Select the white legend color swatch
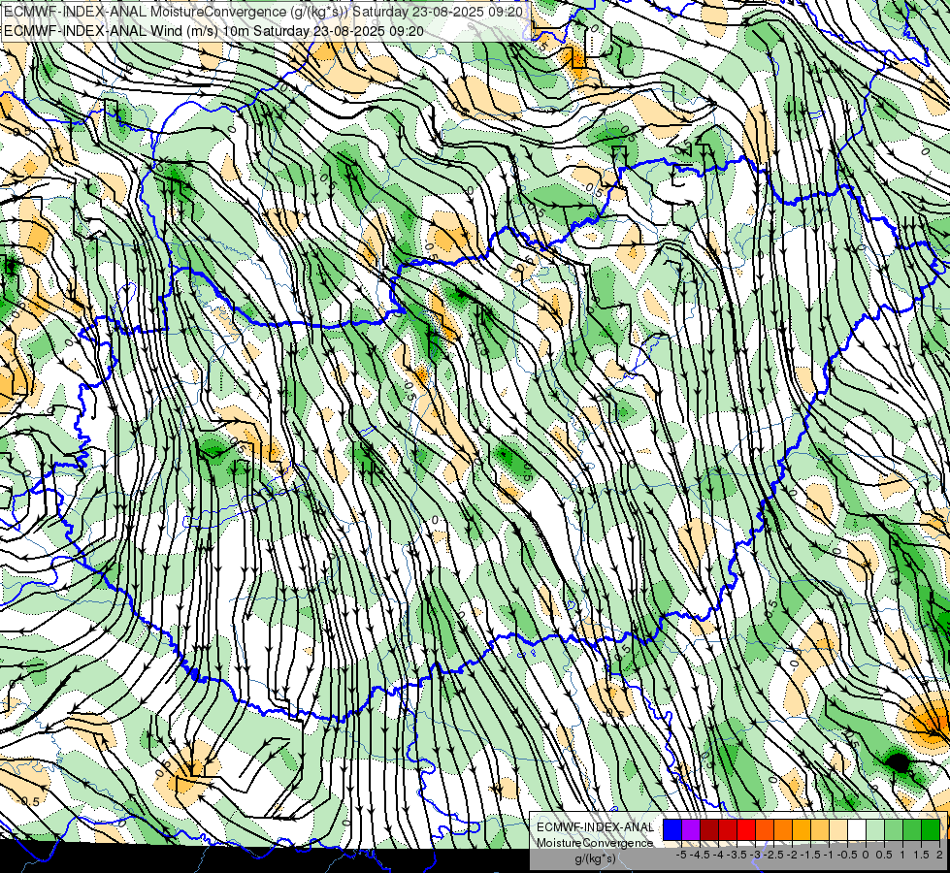This screenshot has height=873, width=950. pos(857,829)
